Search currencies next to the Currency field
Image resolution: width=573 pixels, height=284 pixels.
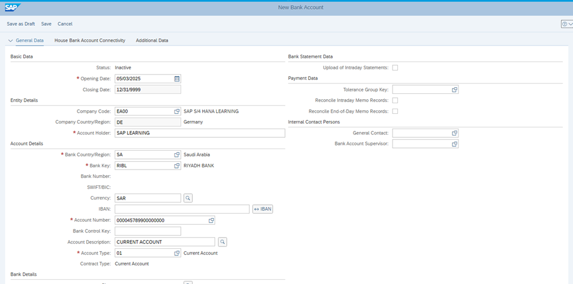188,198
